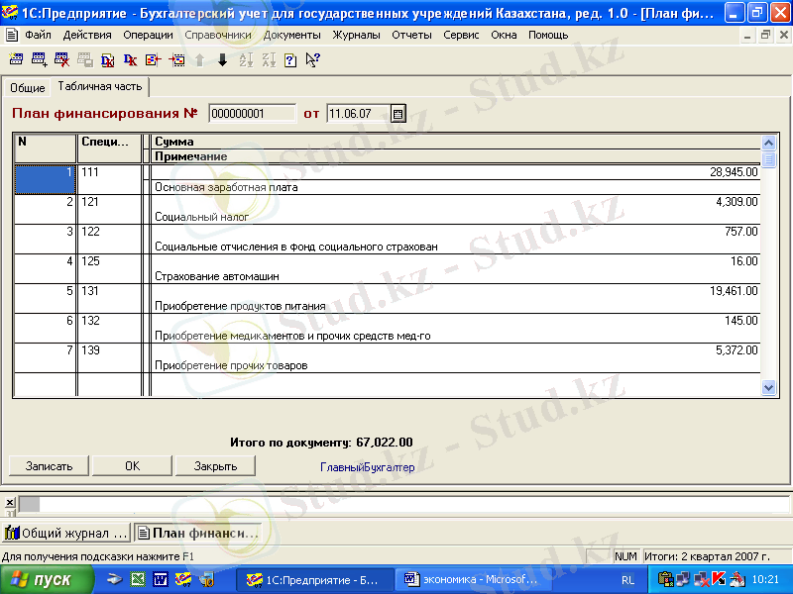
Task: Click the context help pointer icon
Action: pos(312,59)
